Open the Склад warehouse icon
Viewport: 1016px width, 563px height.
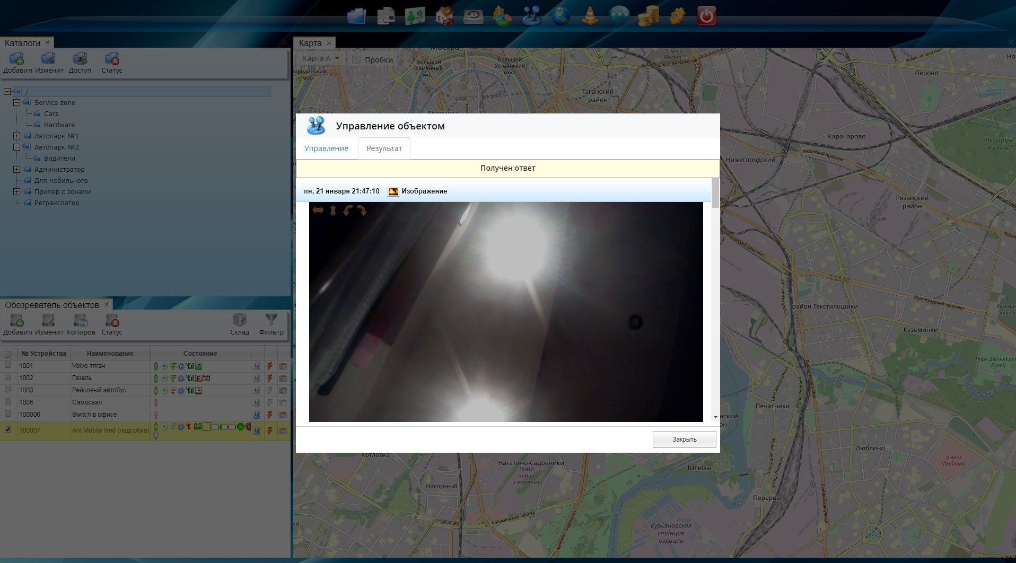[x=239, y=320]
